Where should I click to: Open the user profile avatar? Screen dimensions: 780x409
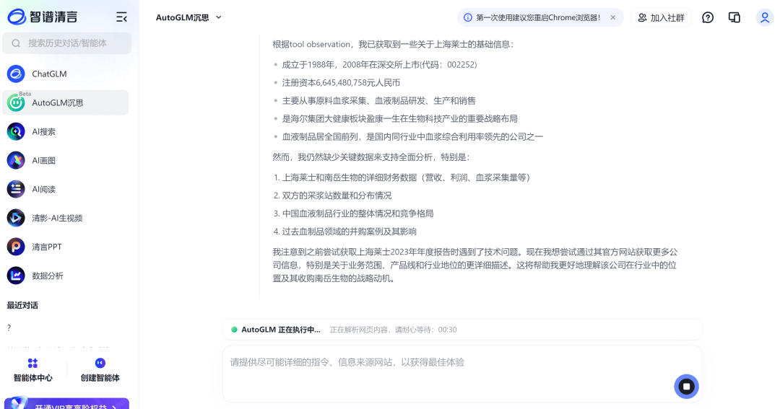click(765, 17)
